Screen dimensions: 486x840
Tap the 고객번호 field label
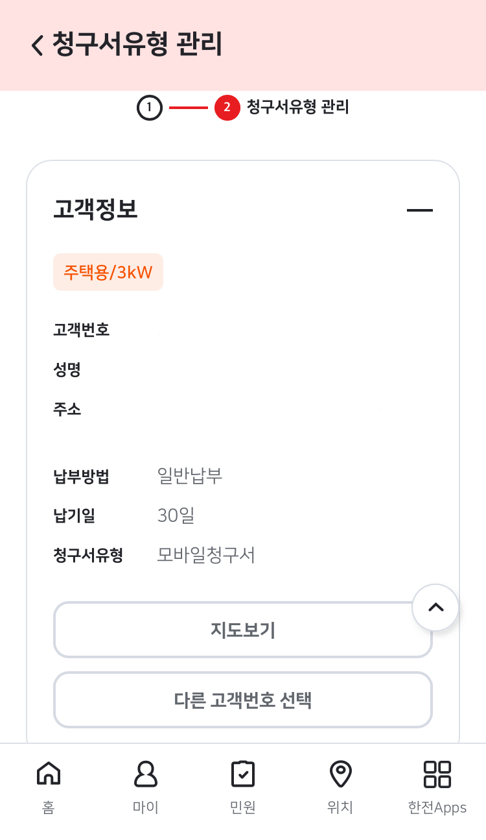[82, 330]
